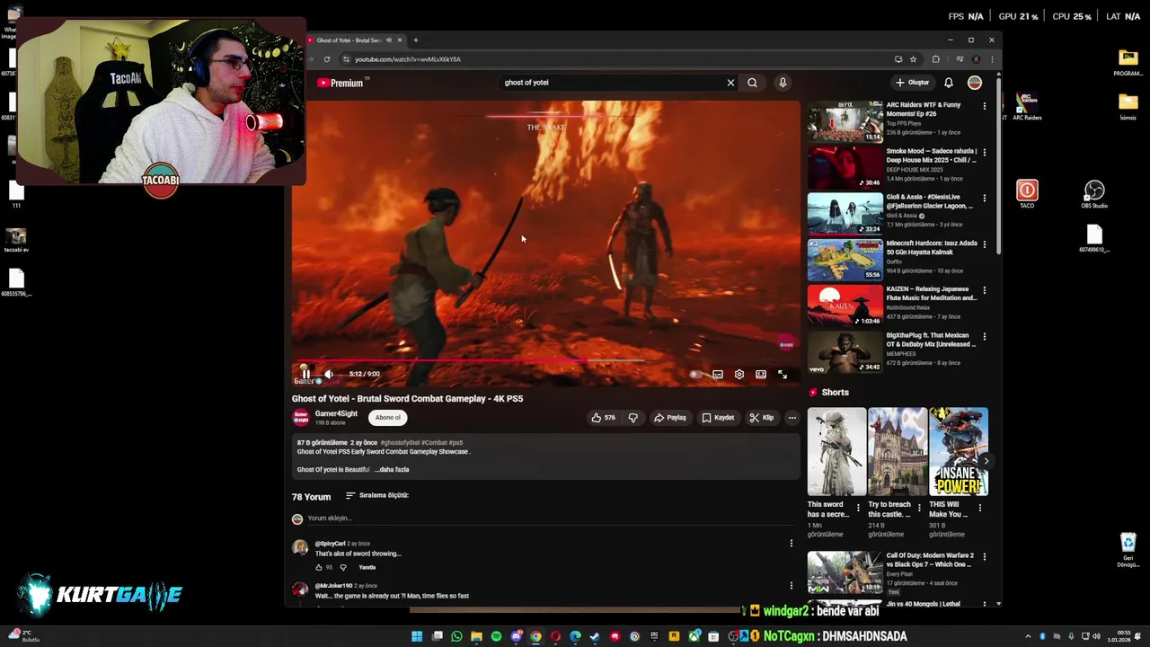
Task: Open the OBS Studio desktop shortcut
Action: 1094,194
